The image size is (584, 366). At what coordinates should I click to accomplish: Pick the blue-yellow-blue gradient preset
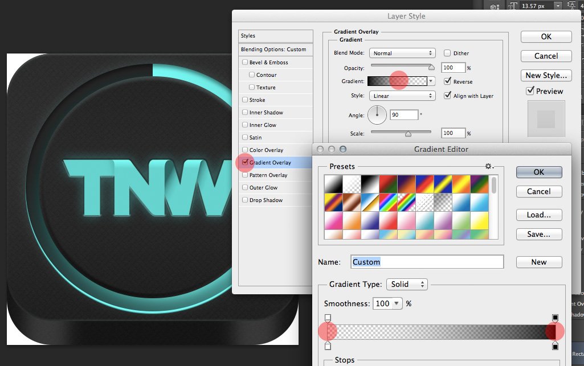(x=443, y=184)
